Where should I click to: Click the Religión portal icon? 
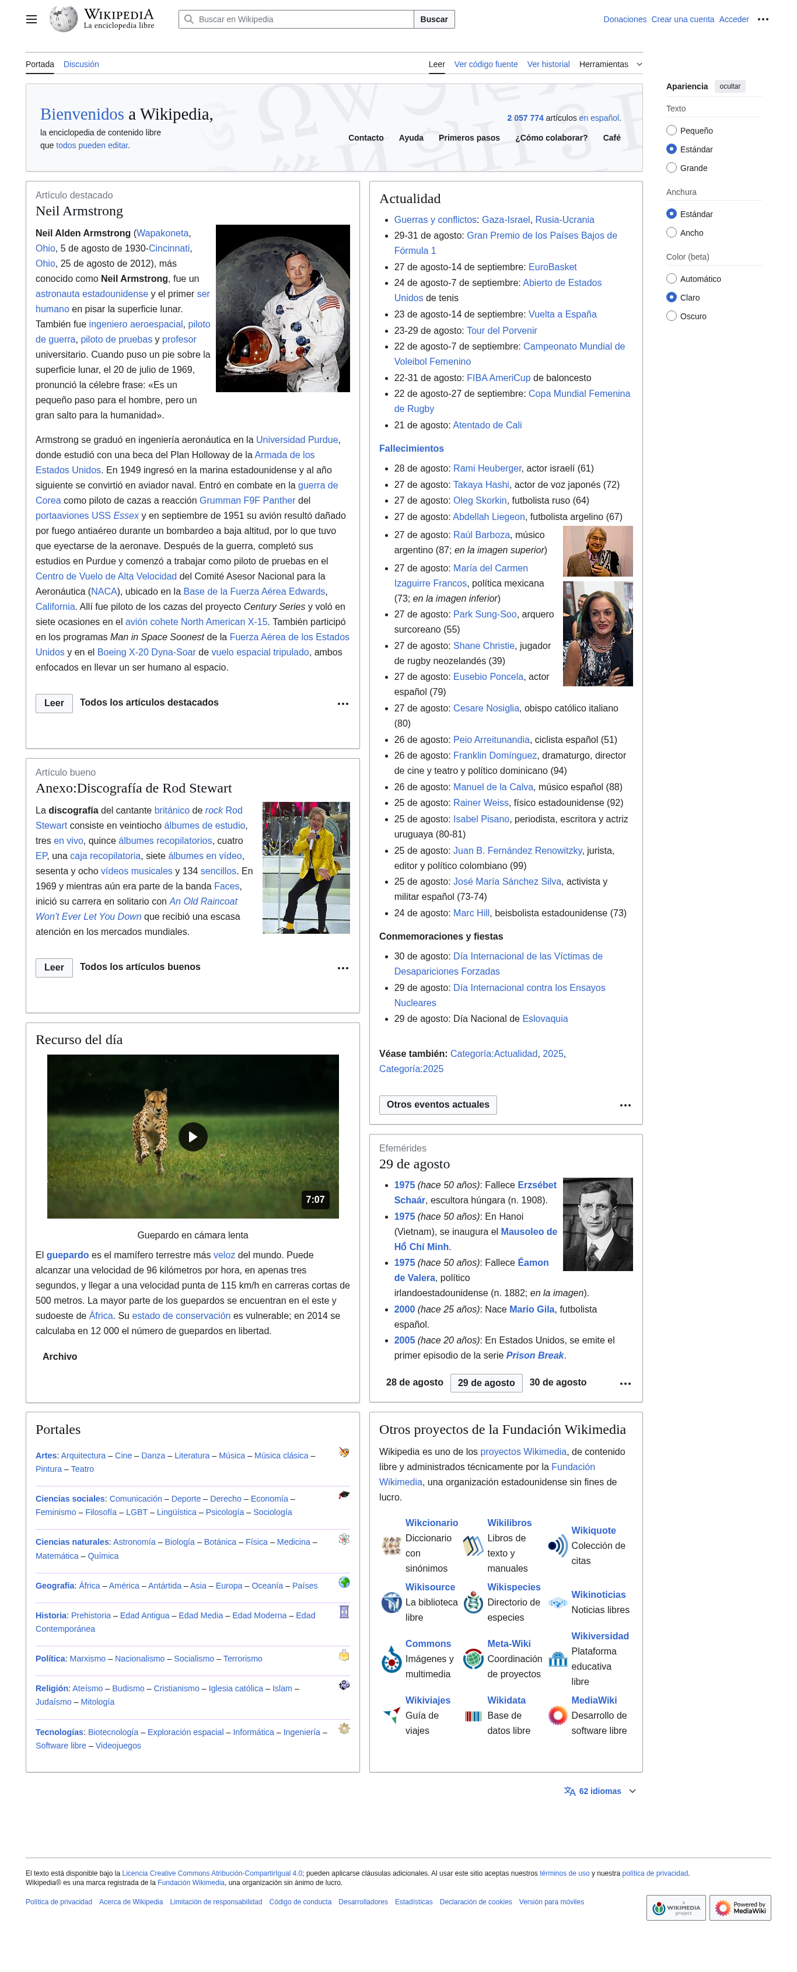344,1685
